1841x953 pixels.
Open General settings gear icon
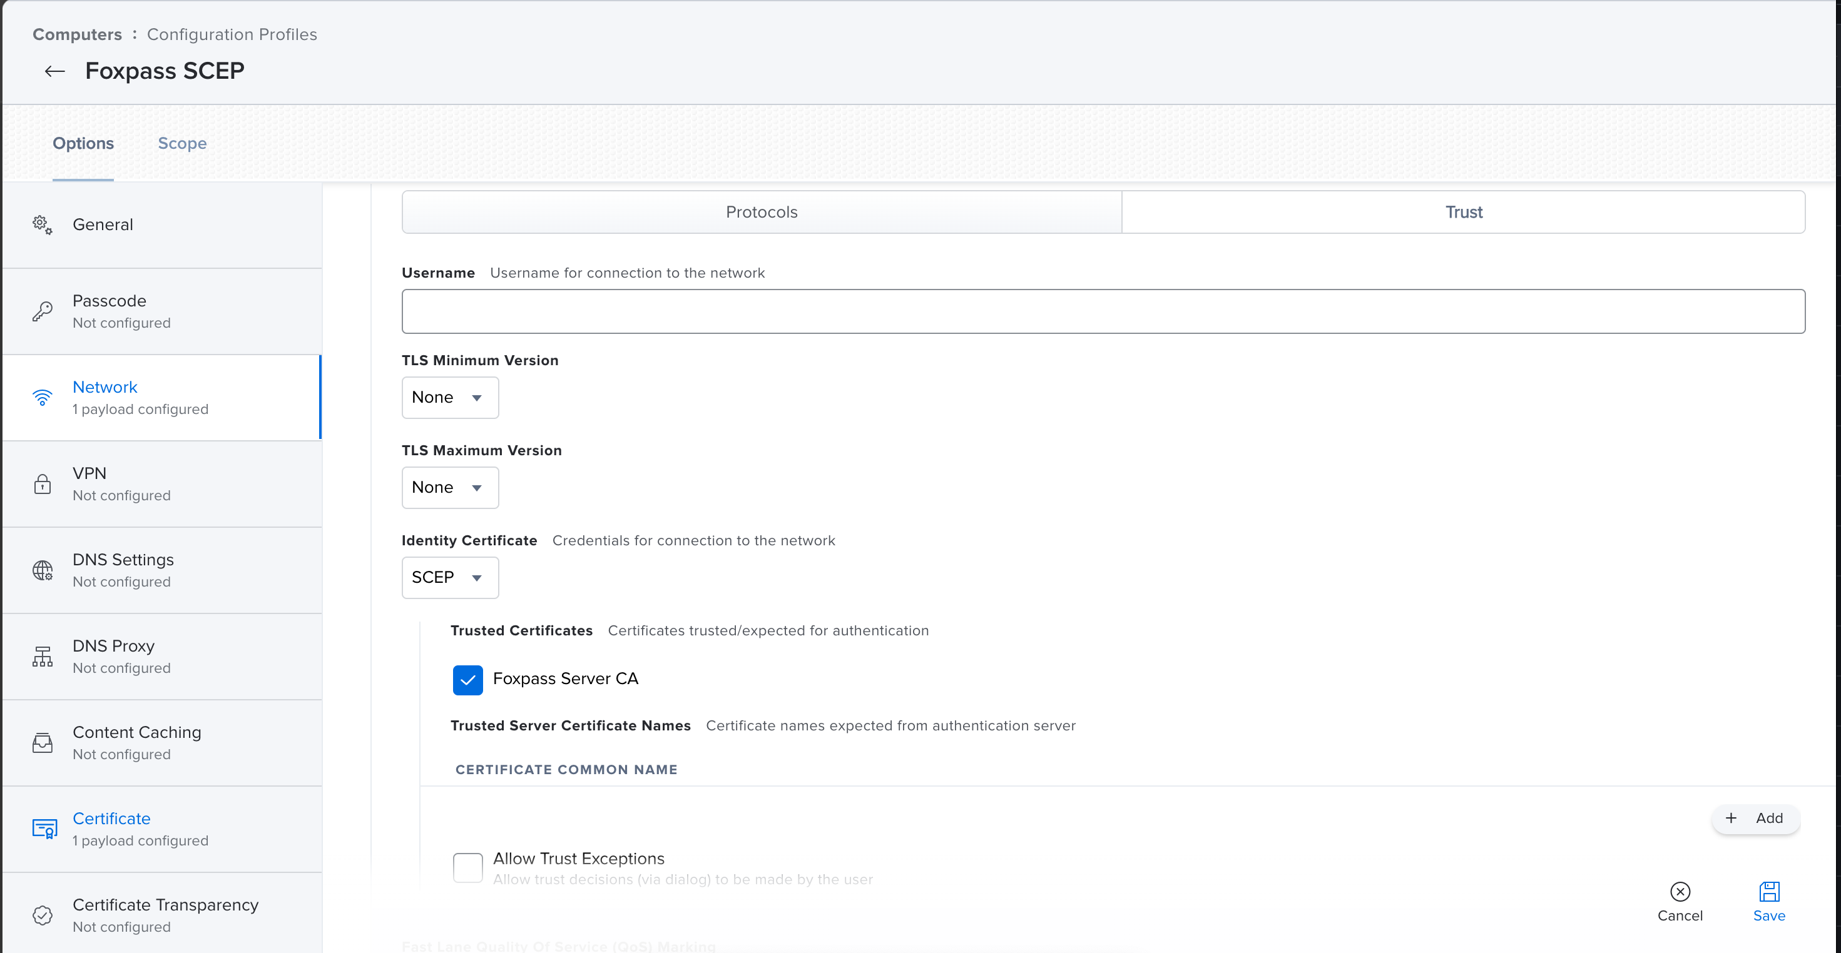pos(42,225)
